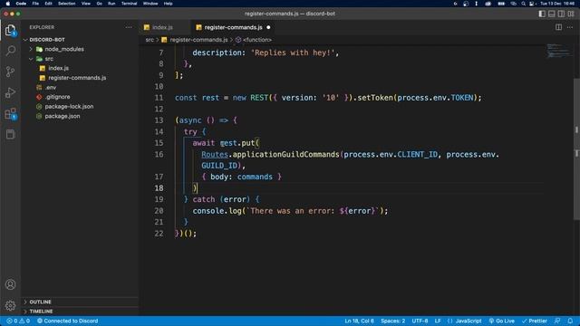Screen dimensions: 580x326
Task: Expand the node_modules folder
Action: coord(64,49)
